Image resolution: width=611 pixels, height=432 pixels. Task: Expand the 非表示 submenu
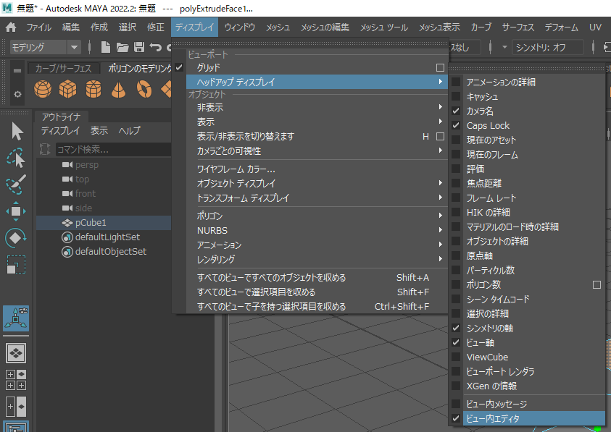(x=317, y=107)
